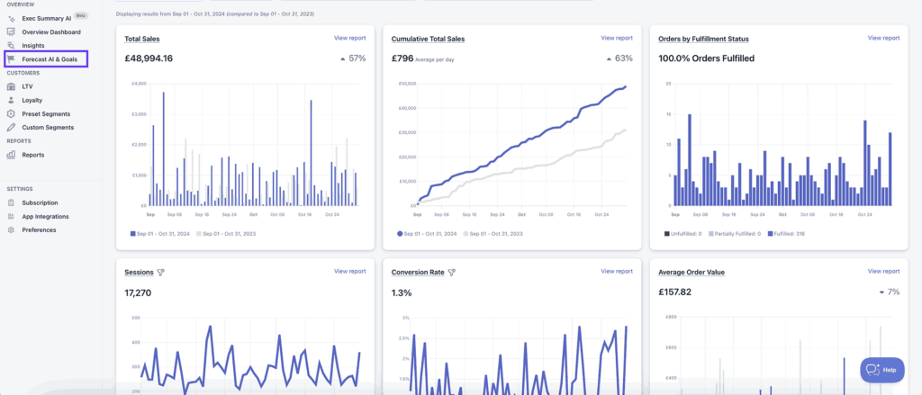Open the Loyalty page
Viewport: 922px width, 395px height.
32,100
